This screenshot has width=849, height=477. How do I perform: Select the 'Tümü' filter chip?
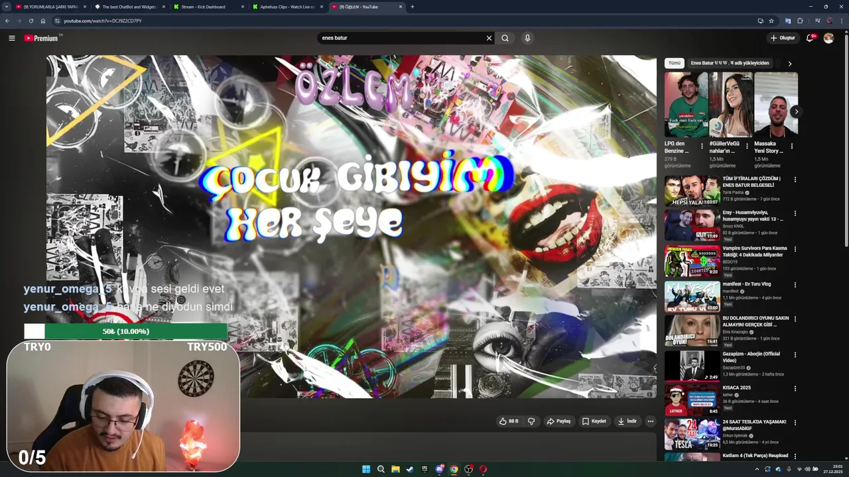click(675, 63)
